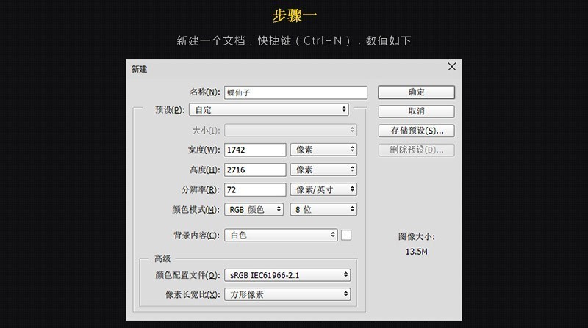Click the 存储预设(S)... button
Viewport: 588px width, 328px height.
tap(416, 131)
